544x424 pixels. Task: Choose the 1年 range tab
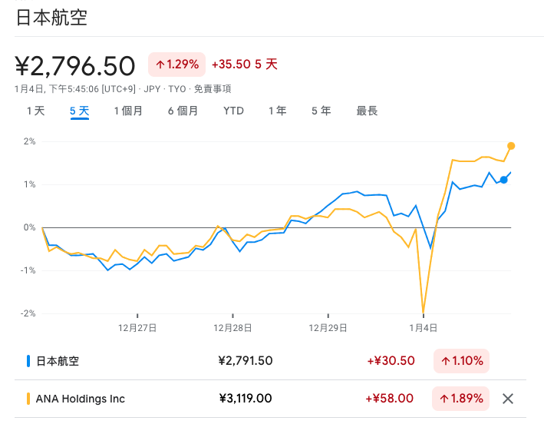click(x=277, y=111)
